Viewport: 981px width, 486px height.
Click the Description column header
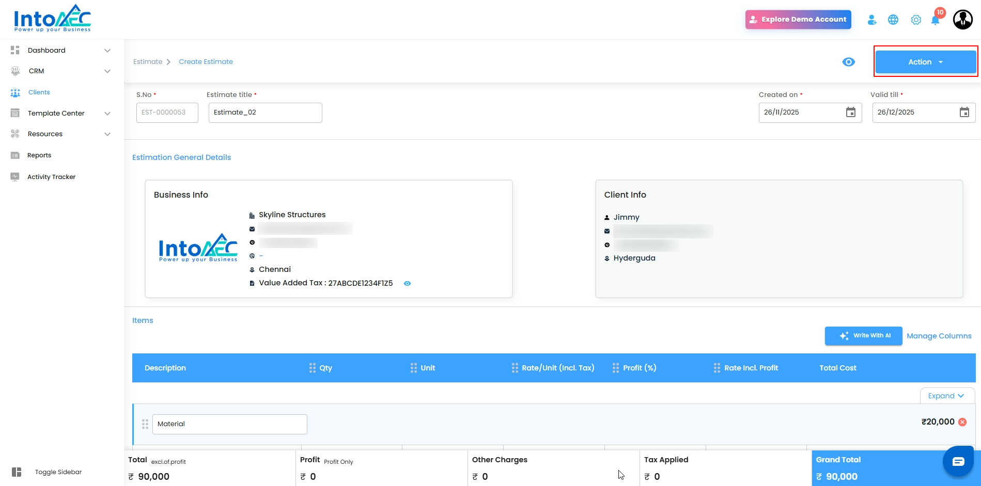[x=165, y=368]
